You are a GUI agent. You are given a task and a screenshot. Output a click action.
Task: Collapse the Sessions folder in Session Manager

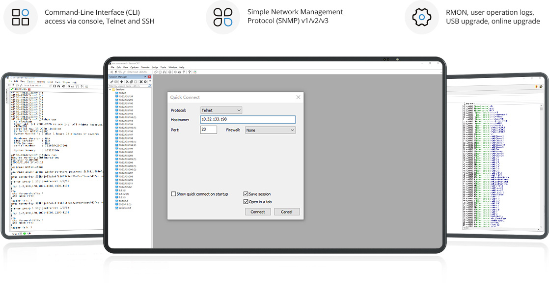point(110,89)
